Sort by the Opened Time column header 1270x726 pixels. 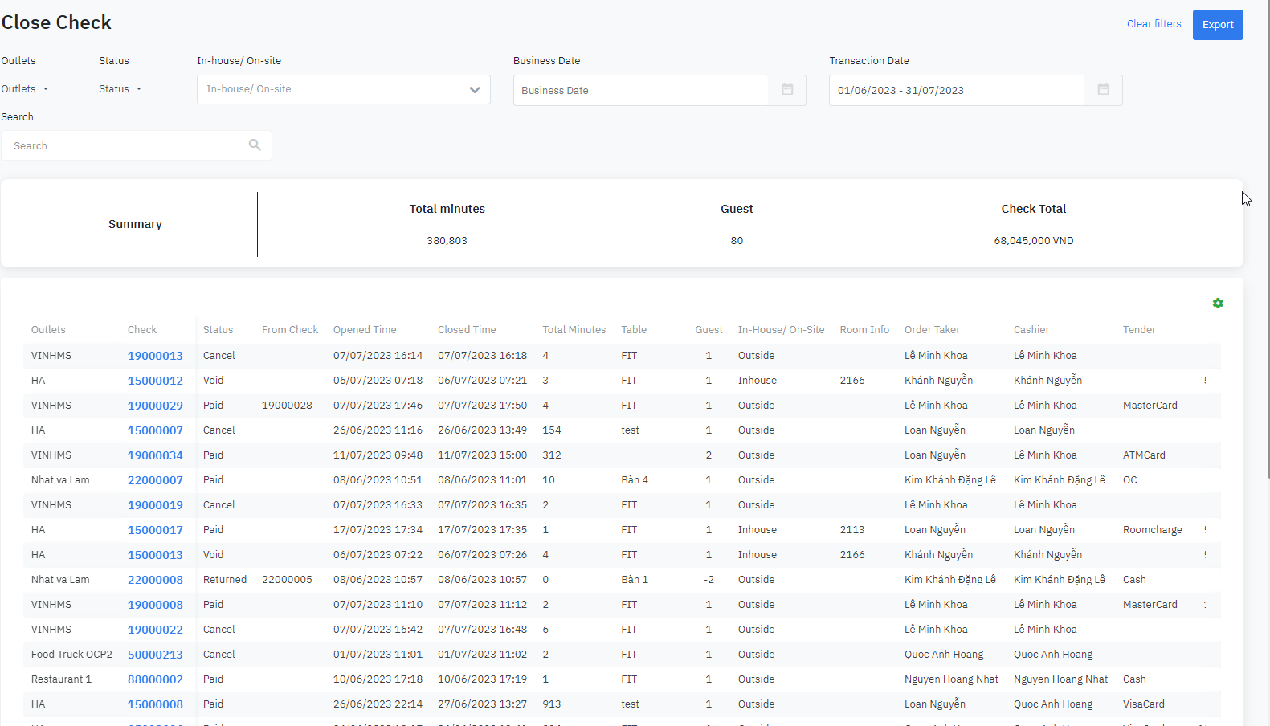point(365,330)
